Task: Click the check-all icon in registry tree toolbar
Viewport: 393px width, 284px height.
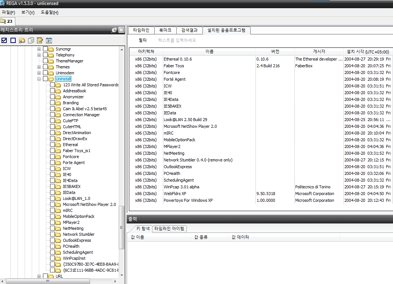Action: click(x=4, y=40)
